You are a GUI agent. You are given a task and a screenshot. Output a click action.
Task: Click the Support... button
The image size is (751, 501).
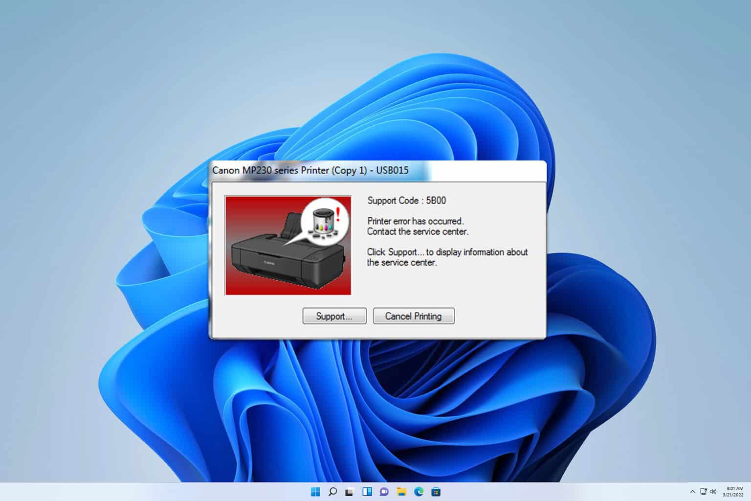334,316
